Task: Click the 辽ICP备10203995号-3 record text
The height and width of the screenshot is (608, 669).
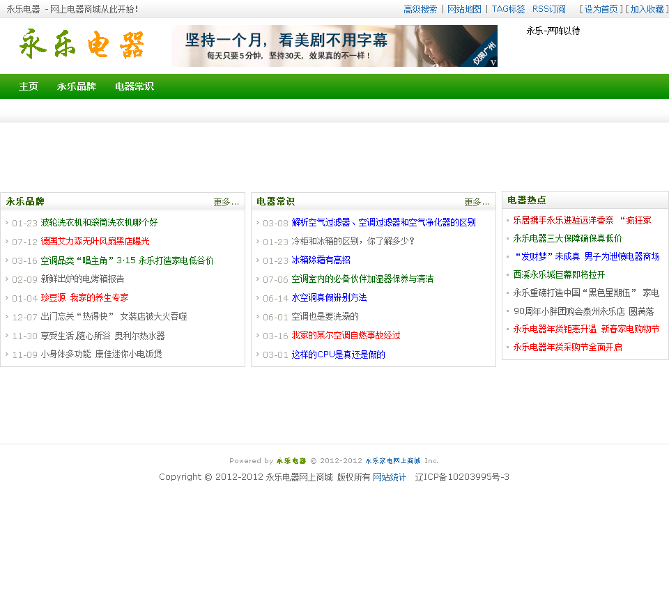Action: click(x=462, y=477)
